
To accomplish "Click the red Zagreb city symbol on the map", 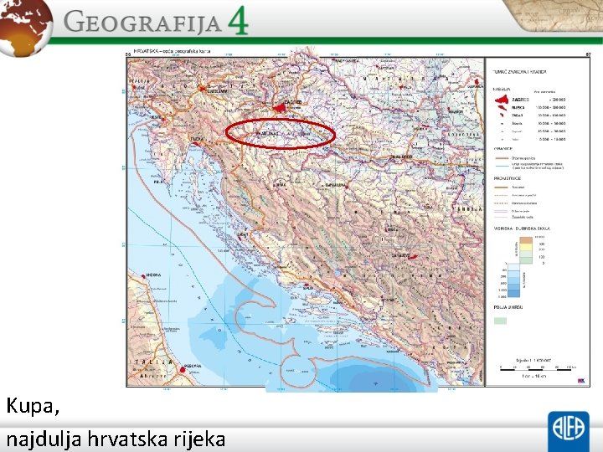I will pyautogui.click(x=281, y=107).
